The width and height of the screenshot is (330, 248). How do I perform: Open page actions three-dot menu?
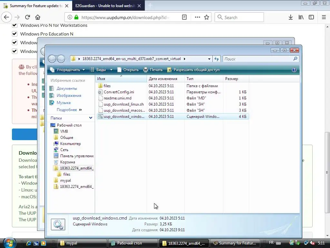(198, 17)
